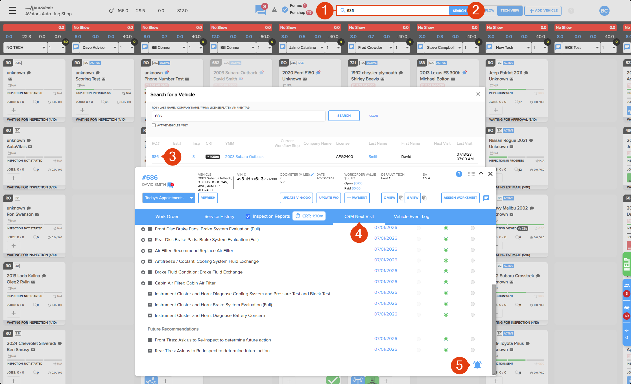Viewport: 631px width, 384px height.
Task: Click the CRT: 1:30m timer tab
Action: [x=309, y=216]
